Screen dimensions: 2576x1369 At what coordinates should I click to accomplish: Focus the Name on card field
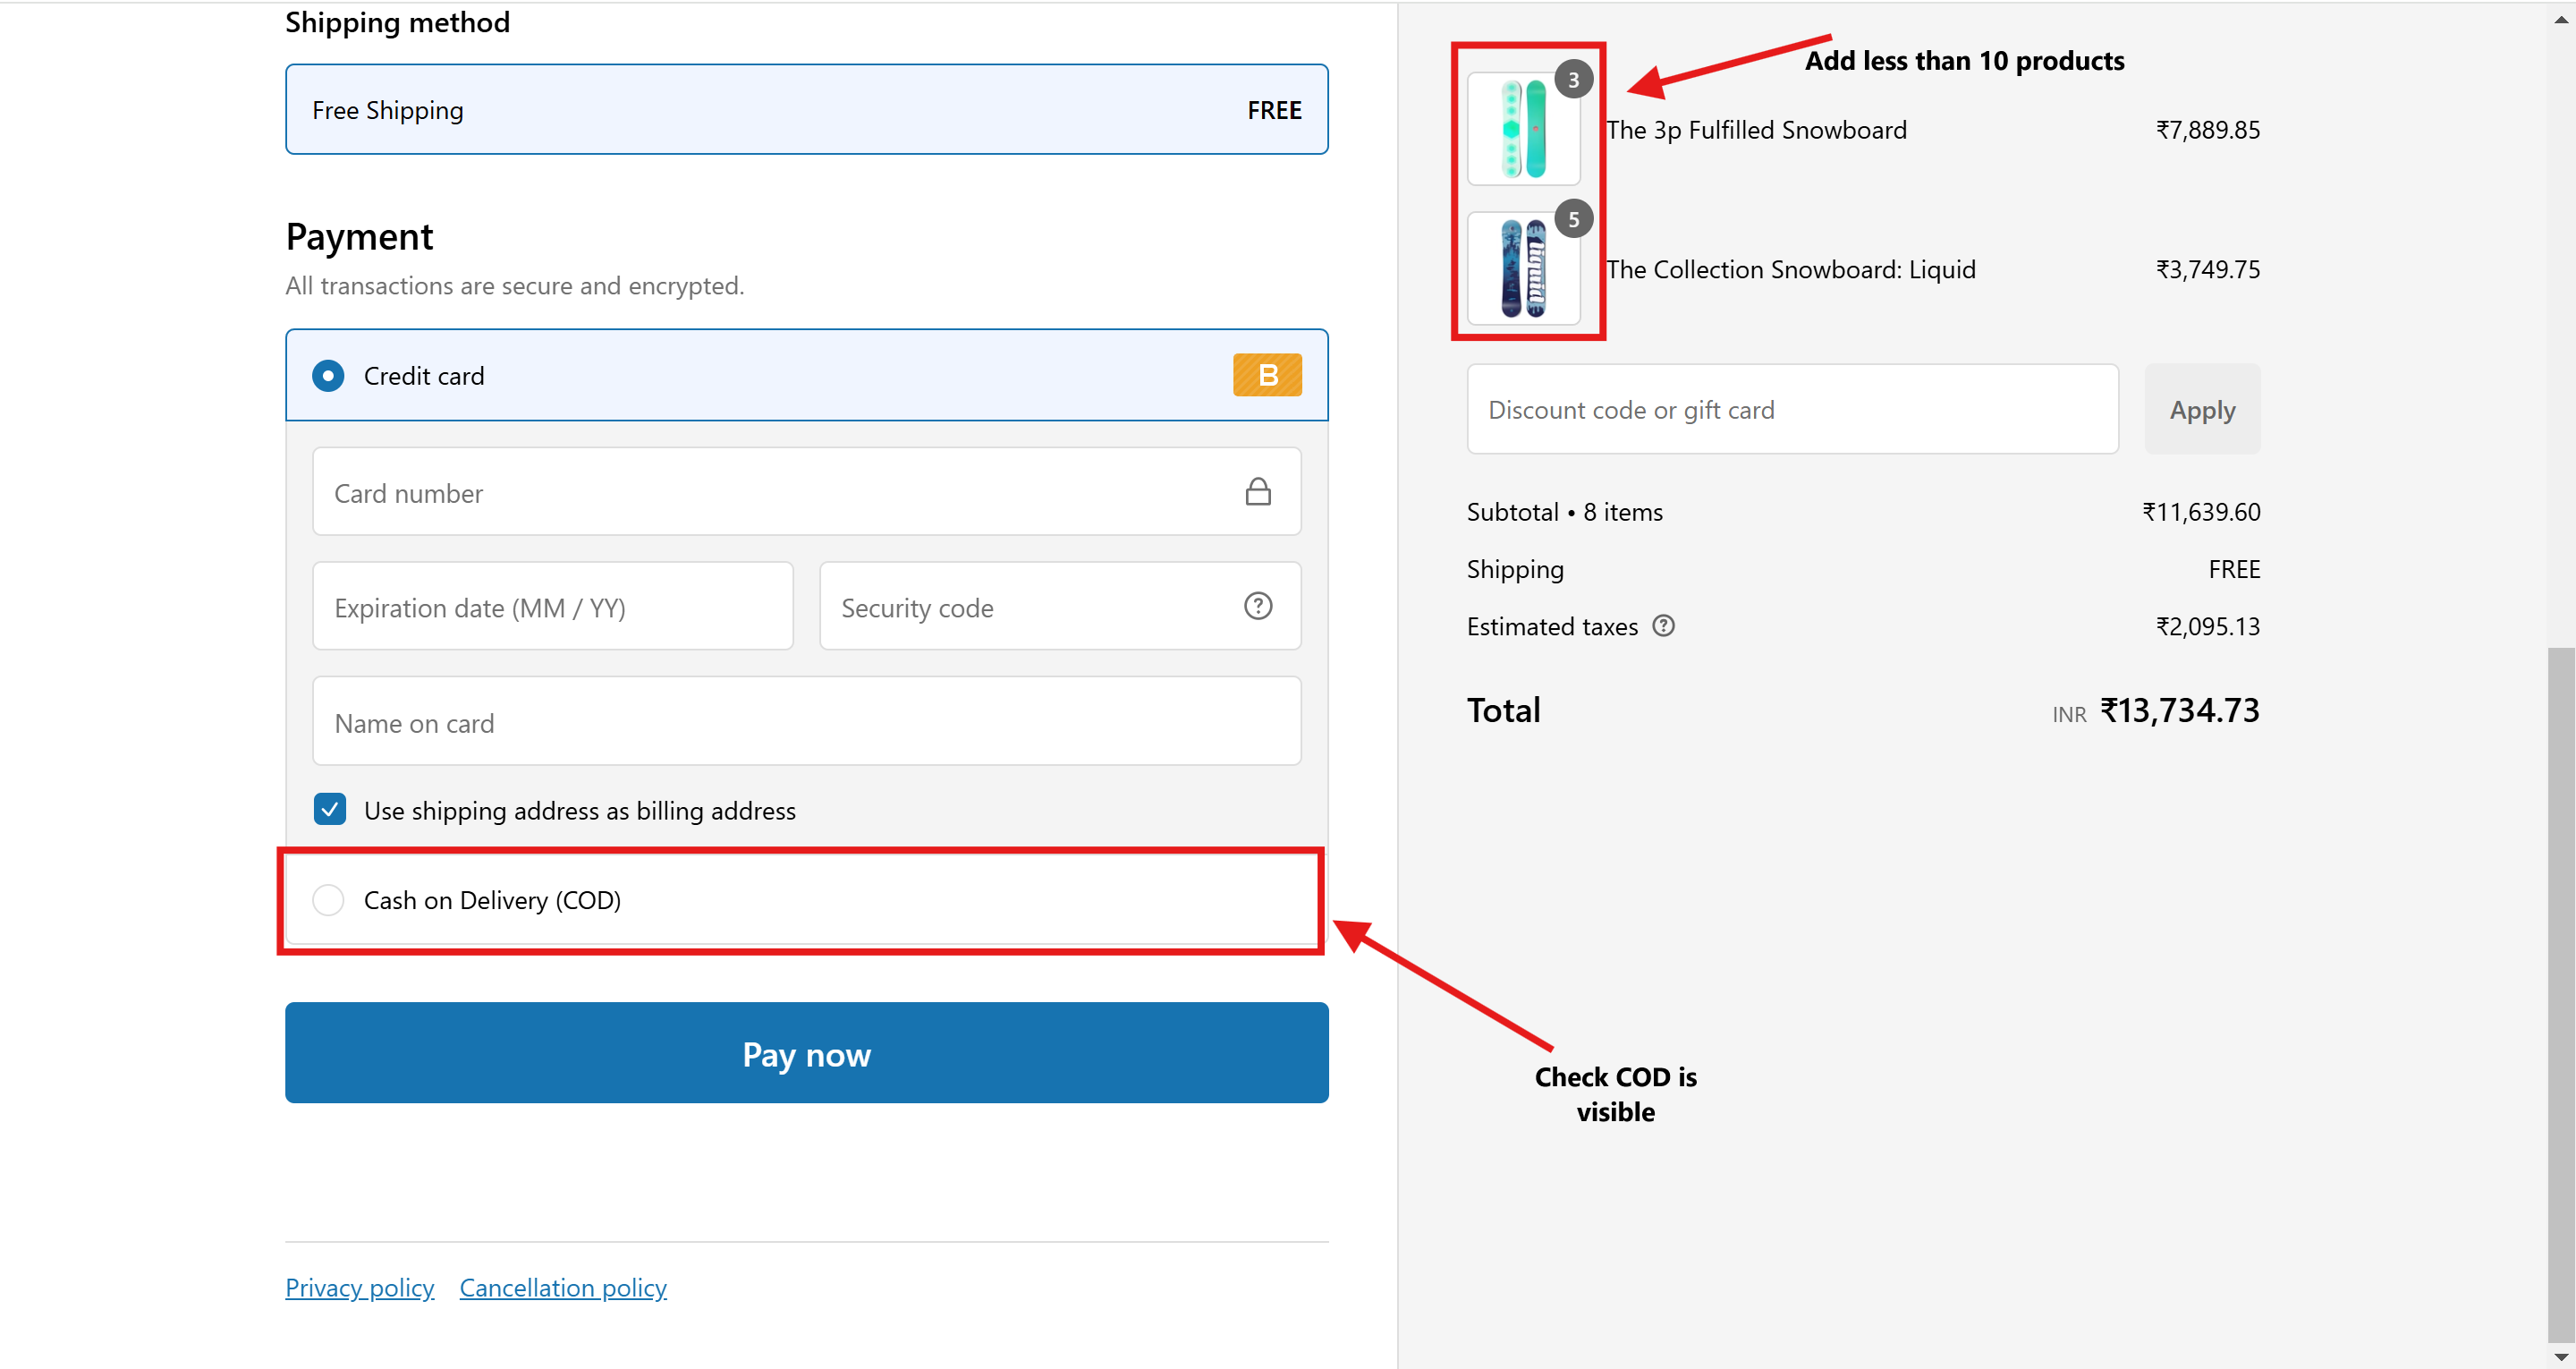(x=806, y=721)
